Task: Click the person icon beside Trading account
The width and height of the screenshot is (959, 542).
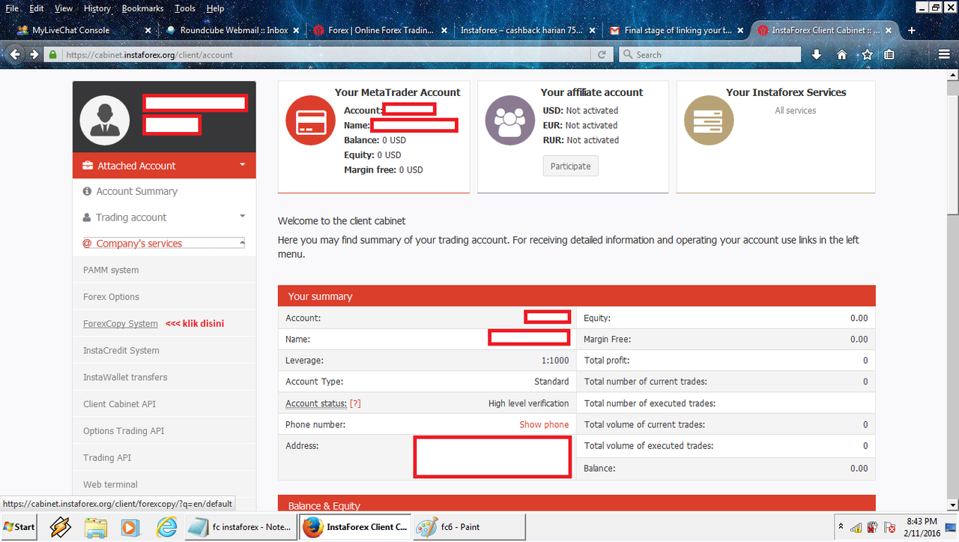Action: (87, 217)
